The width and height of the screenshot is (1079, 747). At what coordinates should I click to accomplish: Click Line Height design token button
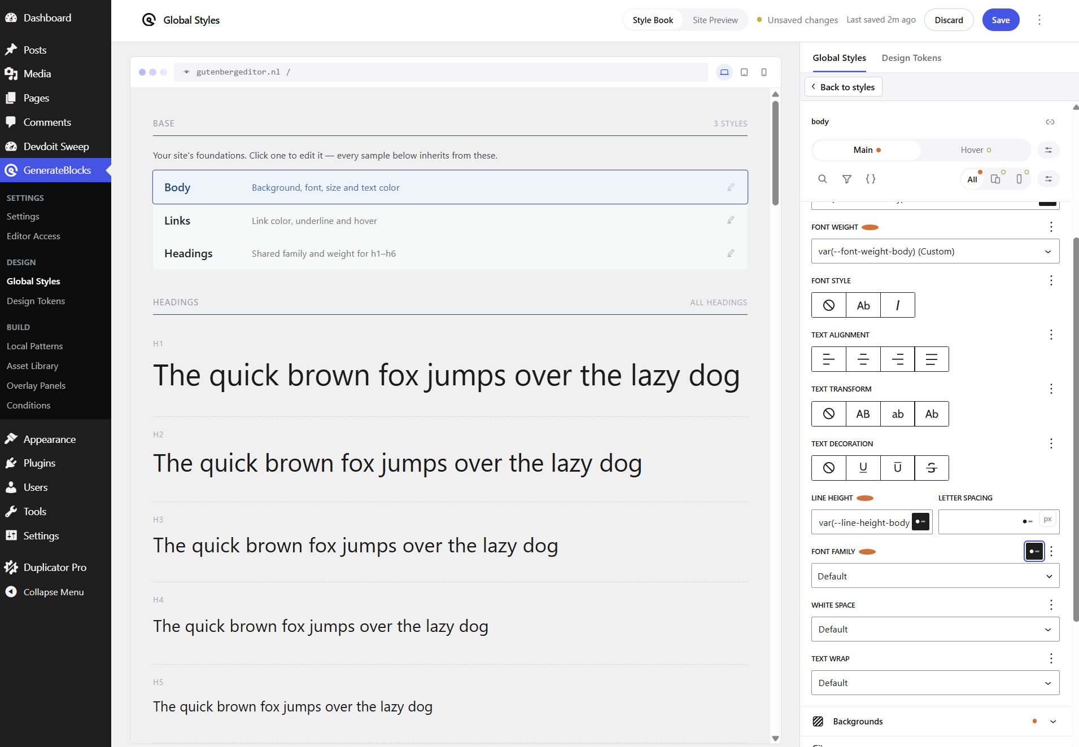pyautogui.click(x=921, y=521)
